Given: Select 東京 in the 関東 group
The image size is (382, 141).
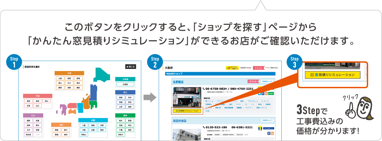Looking at the screenshot, I should (x=130, y=130).
